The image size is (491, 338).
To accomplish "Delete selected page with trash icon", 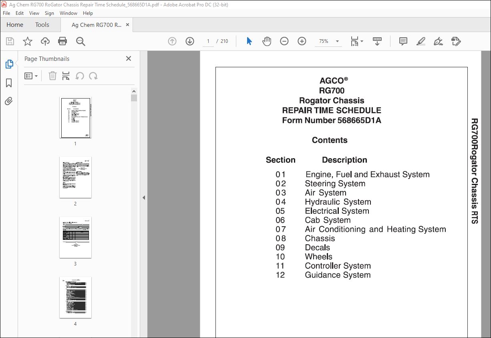I will point(52,76).
